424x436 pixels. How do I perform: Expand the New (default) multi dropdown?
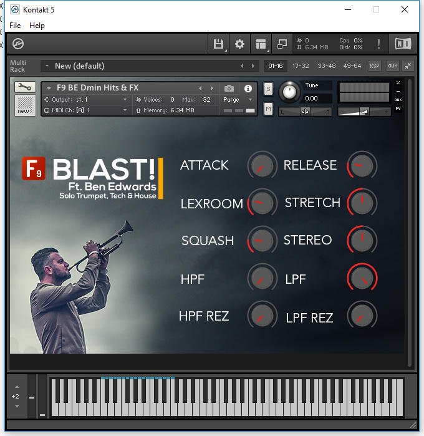(47, 66)
